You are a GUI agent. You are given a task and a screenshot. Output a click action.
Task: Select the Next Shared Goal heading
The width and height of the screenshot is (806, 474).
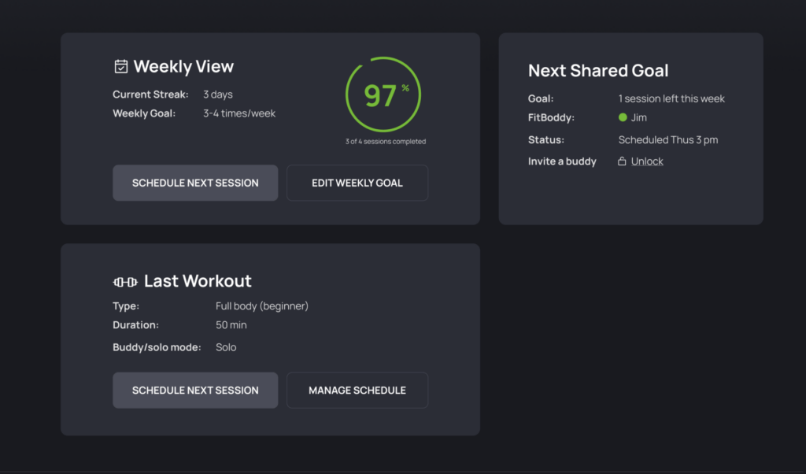(x=598, y=70)
